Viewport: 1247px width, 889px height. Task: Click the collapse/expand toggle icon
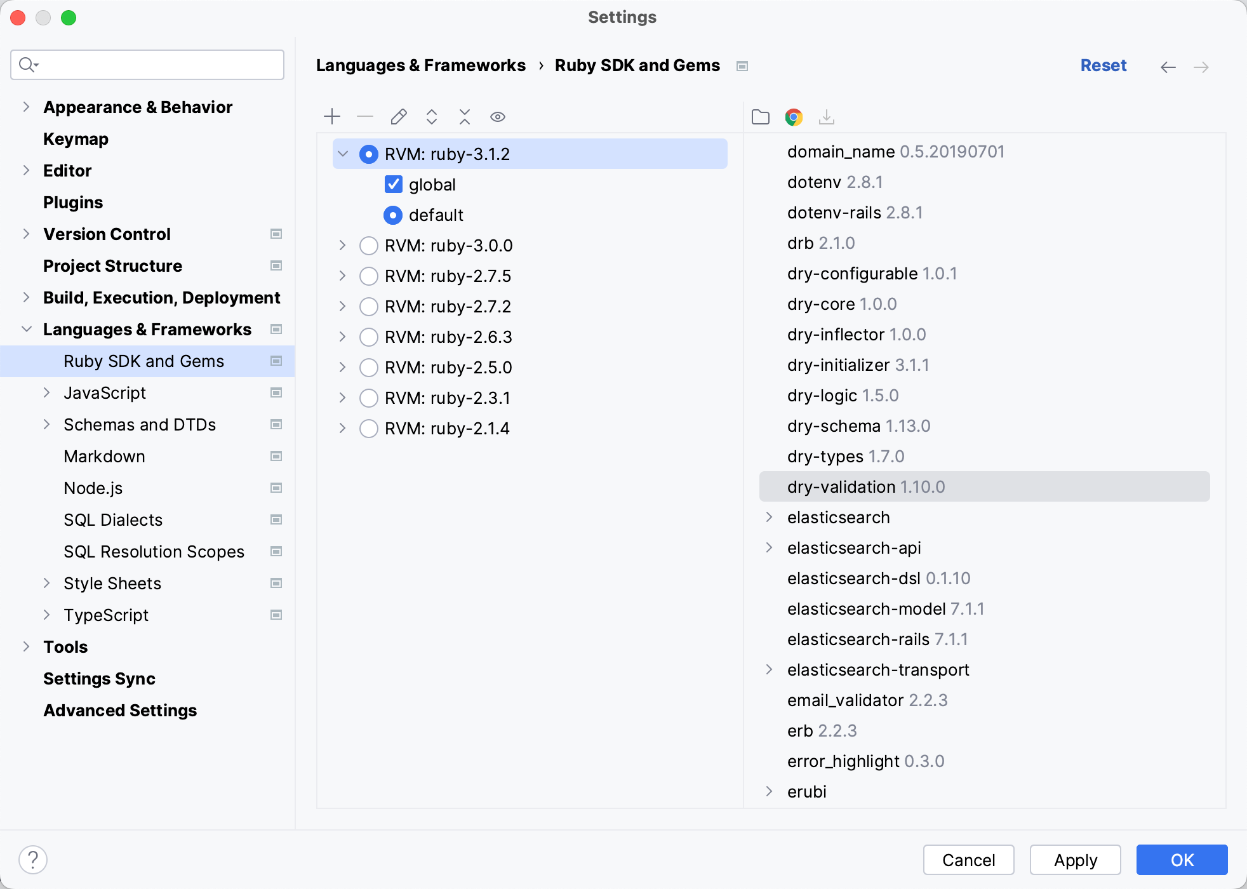432,116
